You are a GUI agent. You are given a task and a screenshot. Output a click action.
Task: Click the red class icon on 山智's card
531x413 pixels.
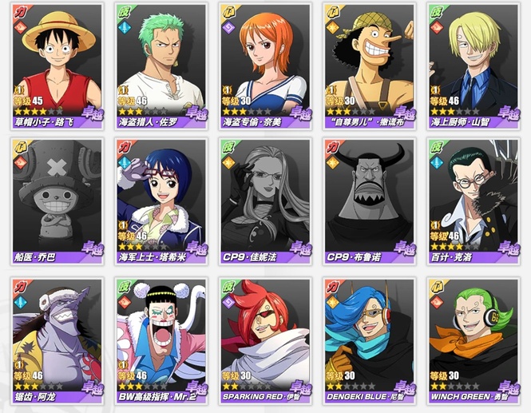click(x=437, y=27)
